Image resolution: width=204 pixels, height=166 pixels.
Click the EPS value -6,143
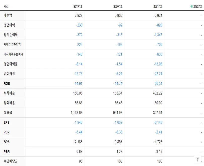click(x=158, y=122)
